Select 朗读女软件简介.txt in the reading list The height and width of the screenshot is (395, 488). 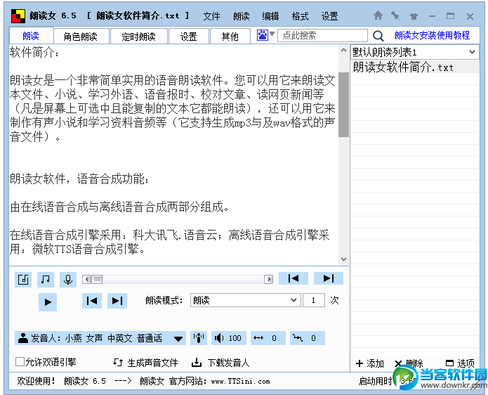[x=415, y=67]
